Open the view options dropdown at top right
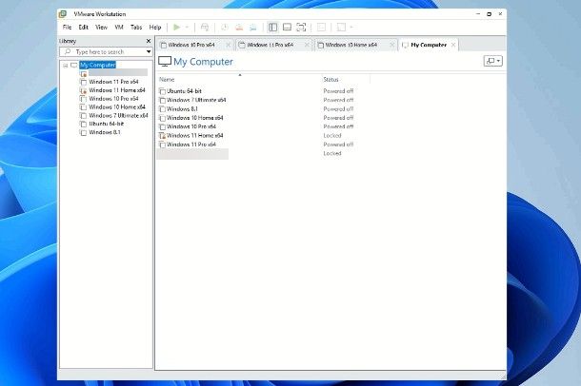The image size is (581, 386). coord(492,61)
